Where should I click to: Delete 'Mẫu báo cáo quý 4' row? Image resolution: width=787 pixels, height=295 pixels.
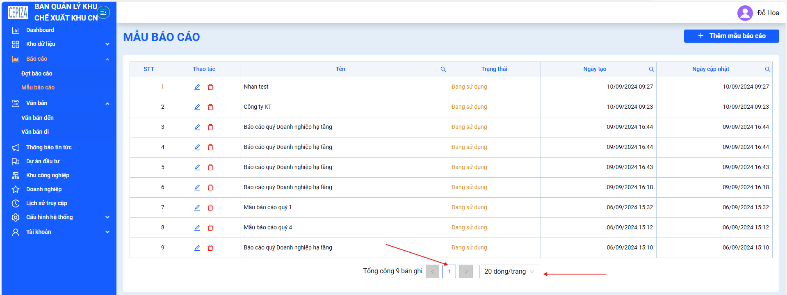(210, 228)
